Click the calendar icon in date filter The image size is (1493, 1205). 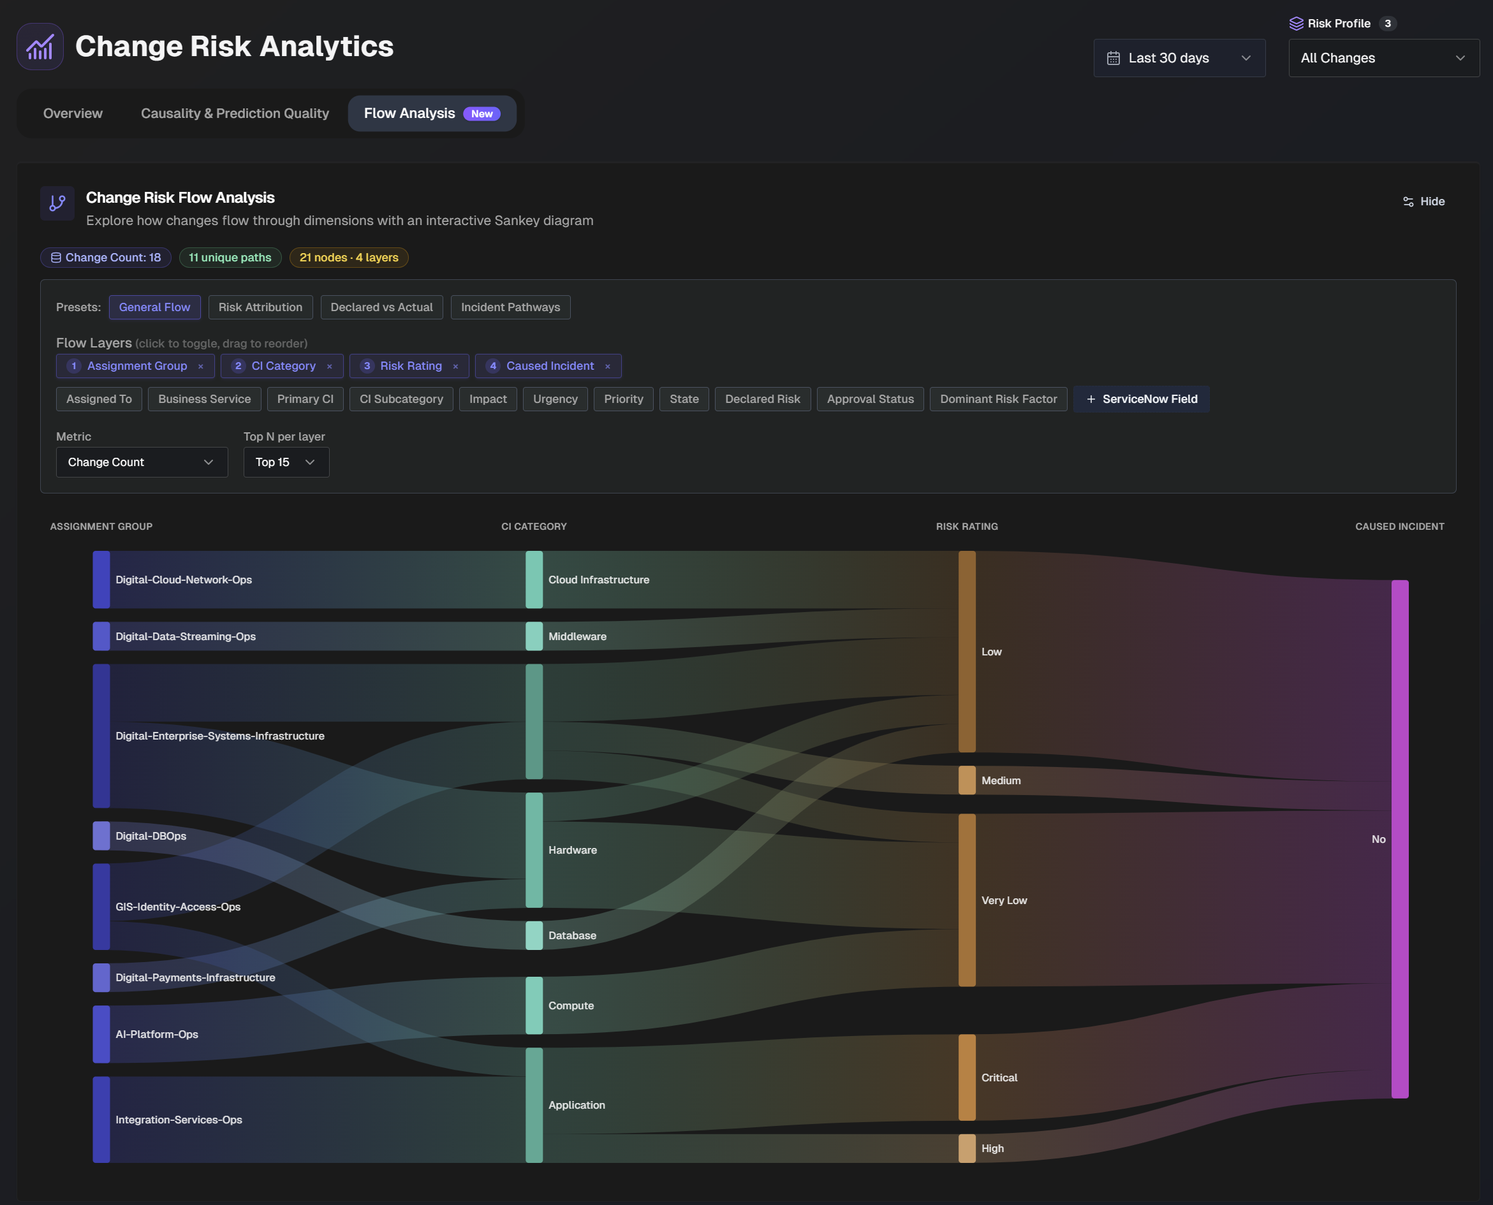tap(1113, 58)
